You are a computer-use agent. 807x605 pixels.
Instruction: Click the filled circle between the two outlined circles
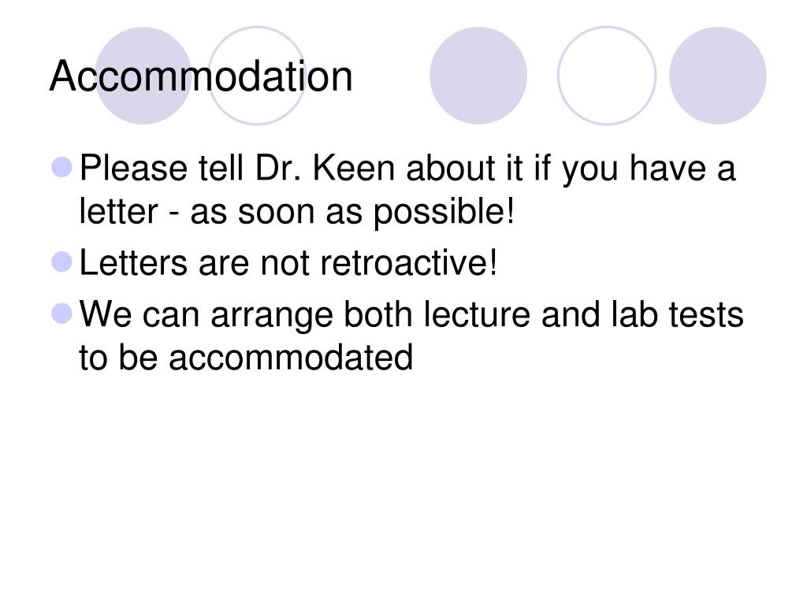478,76
